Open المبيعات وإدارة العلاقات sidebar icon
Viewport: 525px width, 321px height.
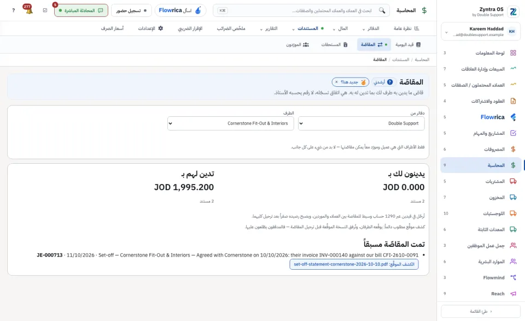tap(513, 69)
